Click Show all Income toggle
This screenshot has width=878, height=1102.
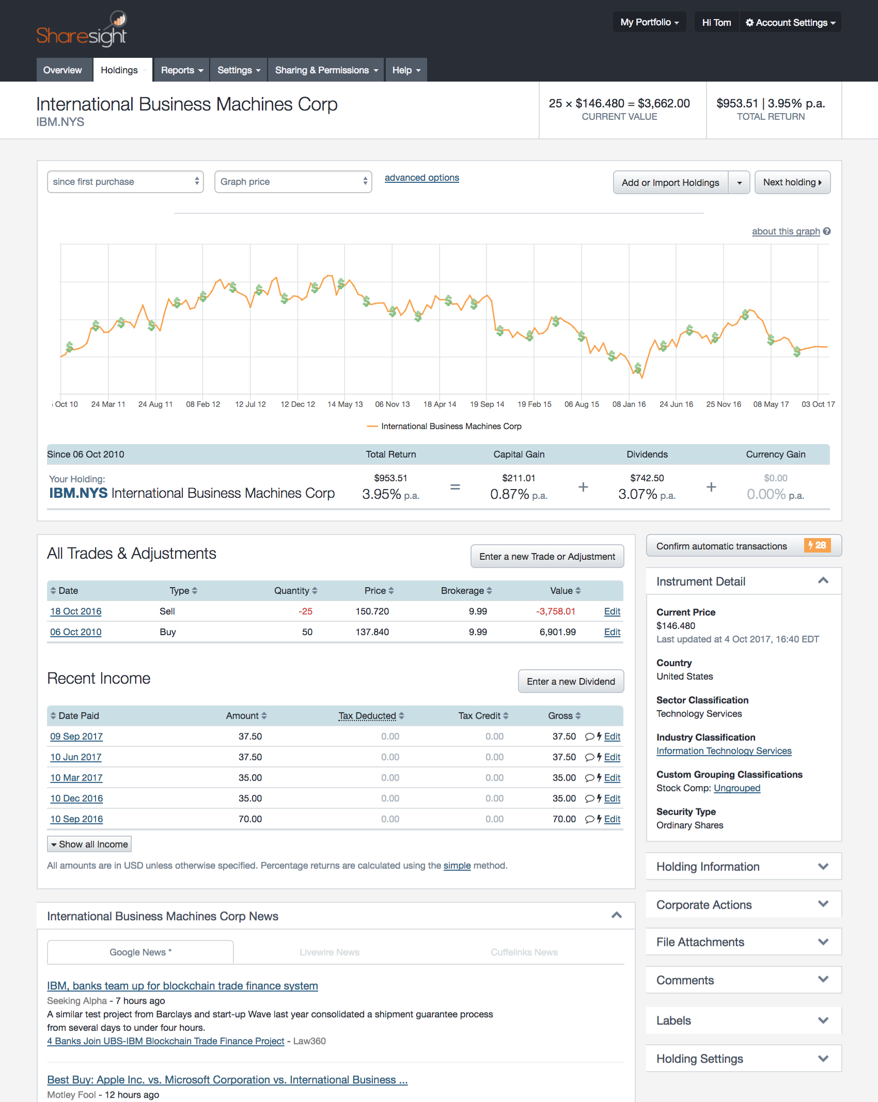(x=89, y=844)
